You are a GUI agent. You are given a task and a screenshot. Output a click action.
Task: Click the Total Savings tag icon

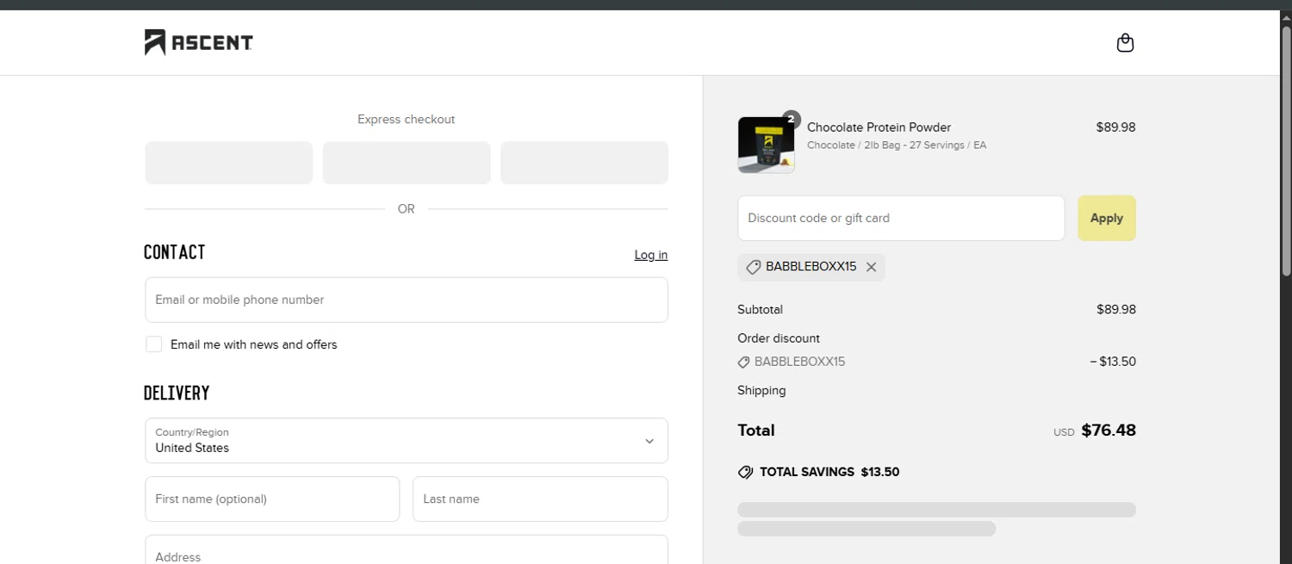pyautogui.click(x=746, y=472)
